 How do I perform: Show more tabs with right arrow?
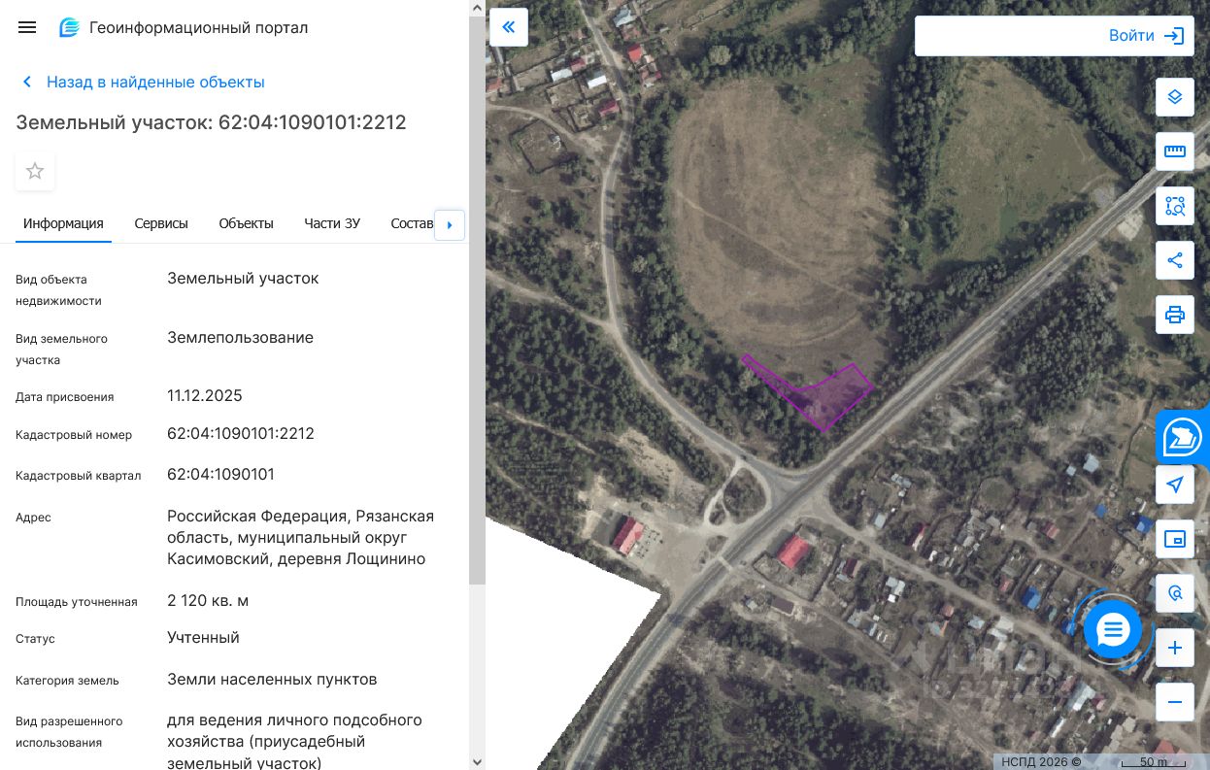coord(450,225)
